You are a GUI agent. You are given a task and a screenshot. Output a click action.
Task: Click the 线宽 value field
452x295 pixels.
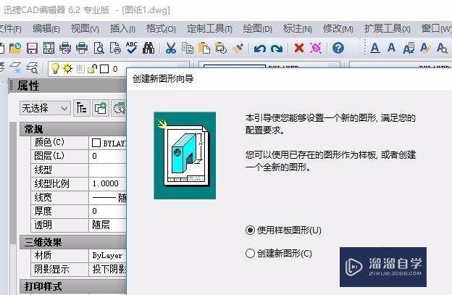coord(108,198)
